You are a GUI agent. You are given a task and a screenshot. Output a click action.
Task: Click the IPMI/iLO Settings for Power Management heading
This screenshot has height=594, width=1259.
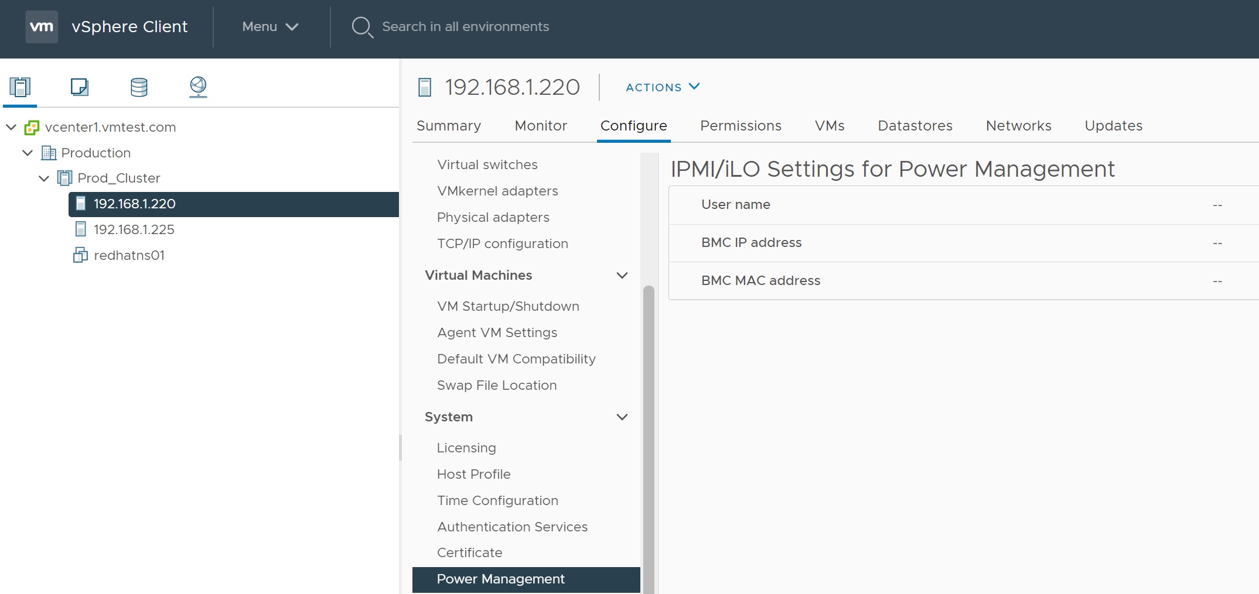point(892,169)
